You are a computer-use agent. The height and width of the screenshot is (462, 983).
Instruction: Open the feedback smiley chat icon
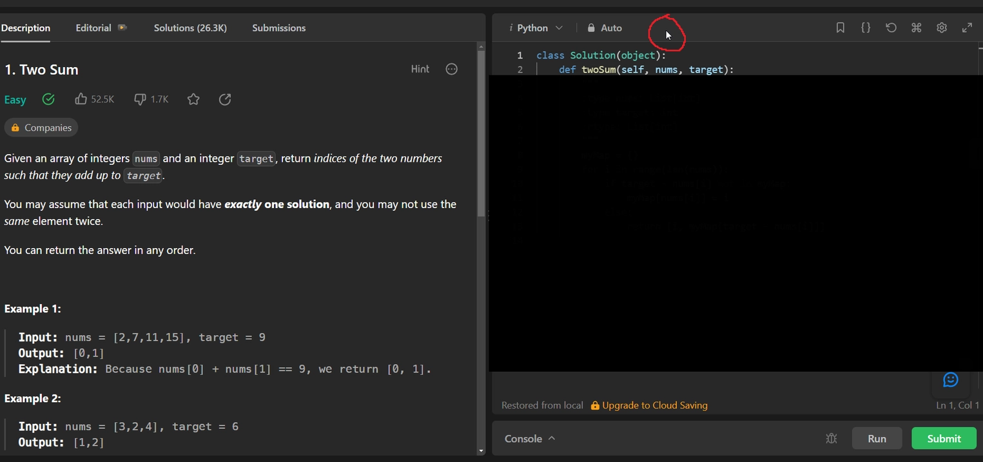coord(950,380)
